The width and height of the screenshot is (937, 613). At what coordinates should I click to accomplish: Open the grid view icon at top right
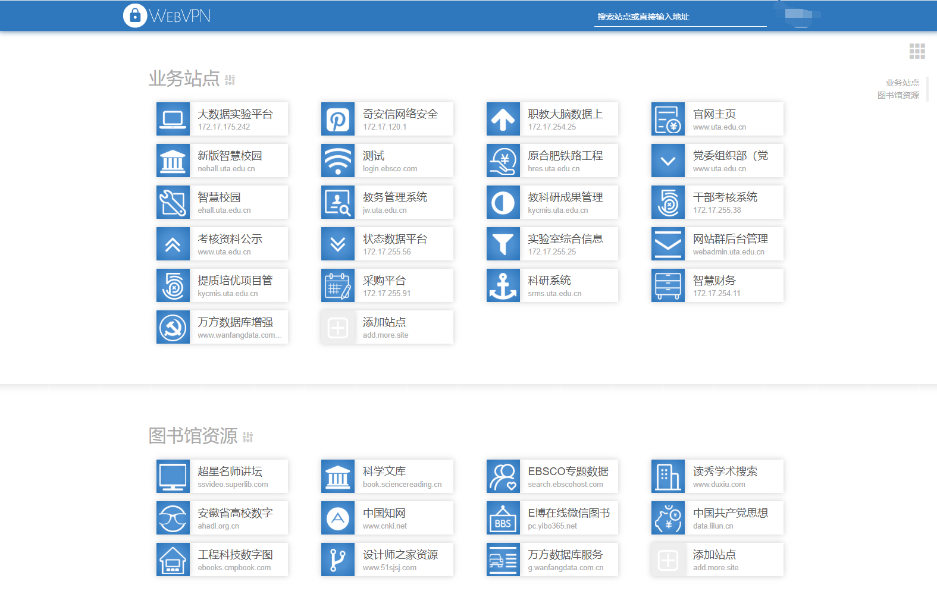[917, 51]
